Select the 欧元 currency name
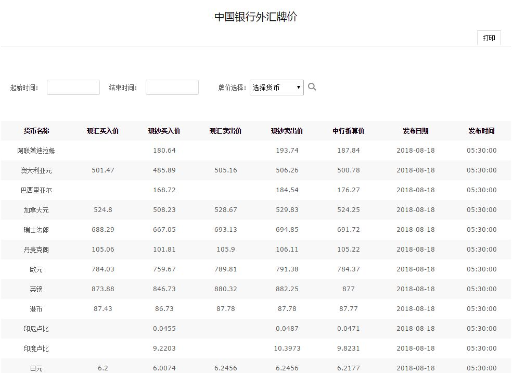The image size is (513, 373). (36, 269)
